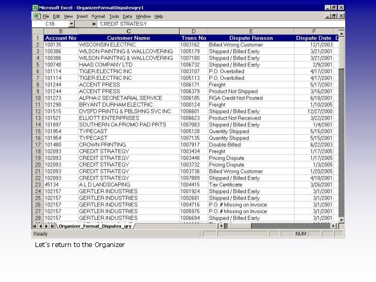This screenshot has height=282, width=376.
Task: Click the Excel workbook icon beside File menu
Action: (x=37, y=16)
